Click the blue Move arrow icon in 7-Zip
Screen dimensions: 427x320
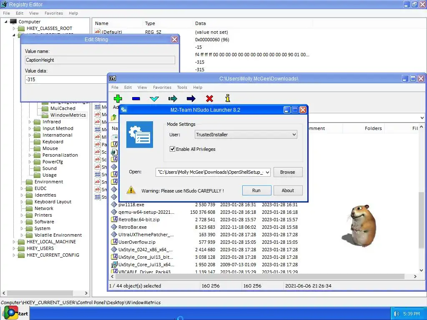coord(191,98)
